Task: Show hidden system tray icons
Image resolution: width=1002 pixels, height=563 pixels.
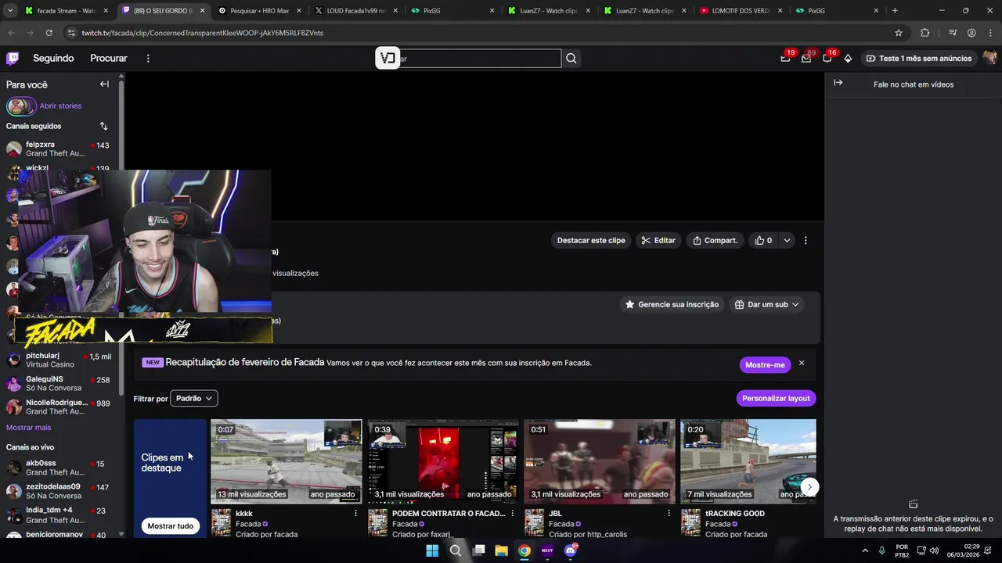Action: point(867,550)
